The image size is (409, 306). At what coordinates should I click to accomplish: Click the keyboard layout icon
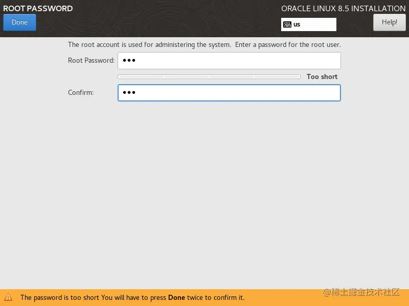(x=287, y=24)
